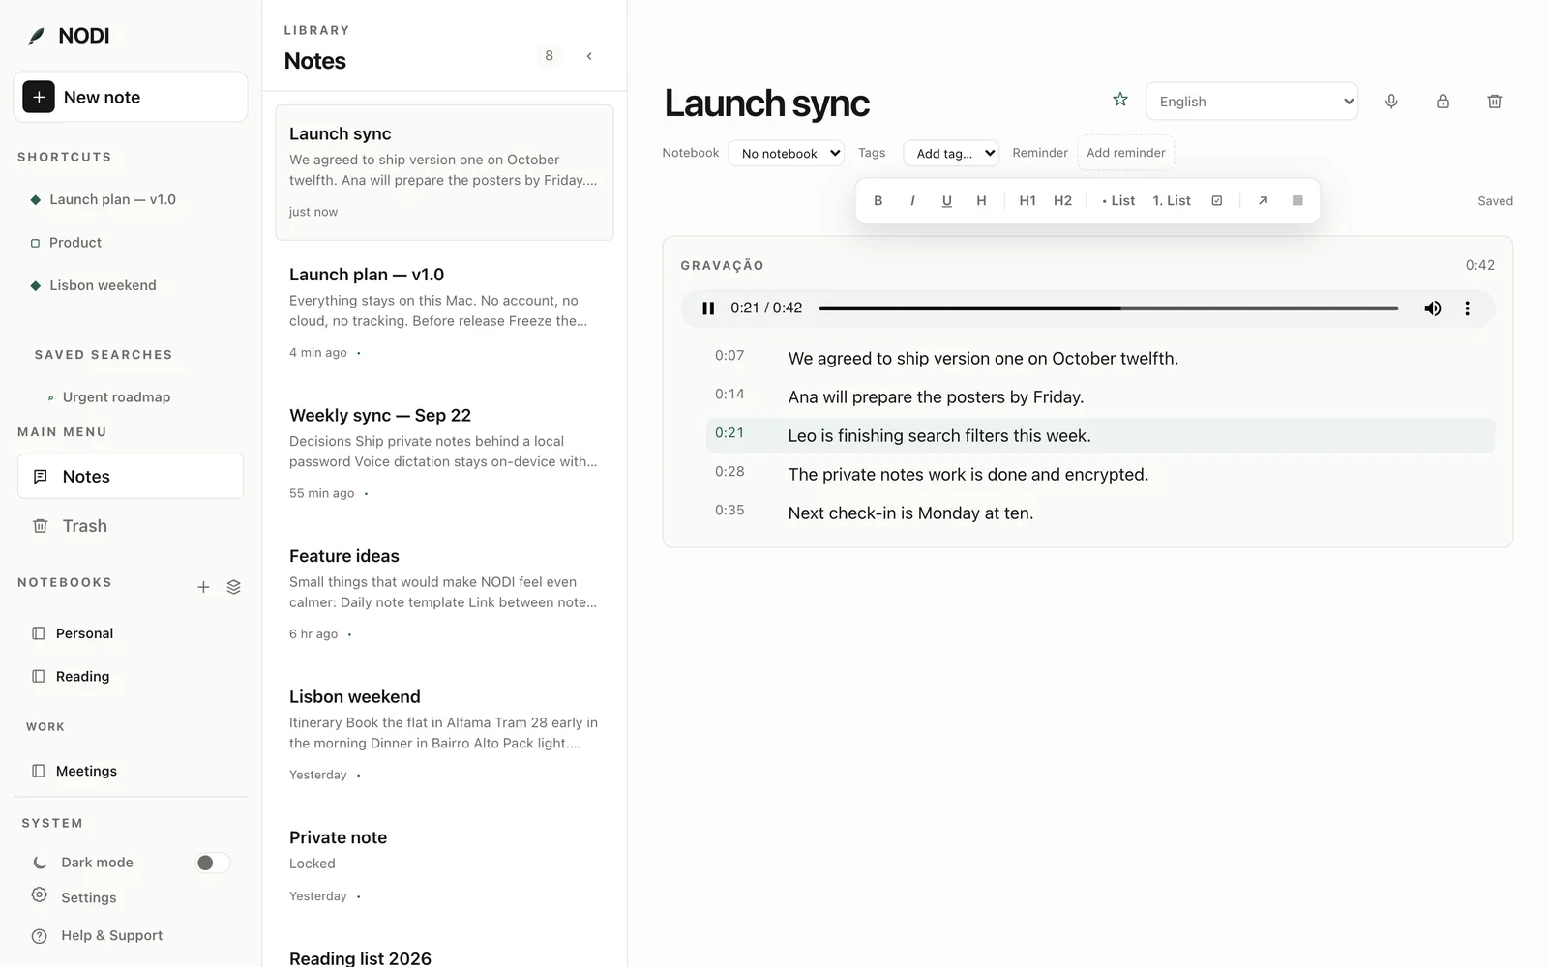Open the Product shortcut
Image resolution: width=1548 pixels, height=967 pixels.
[75, 243]
